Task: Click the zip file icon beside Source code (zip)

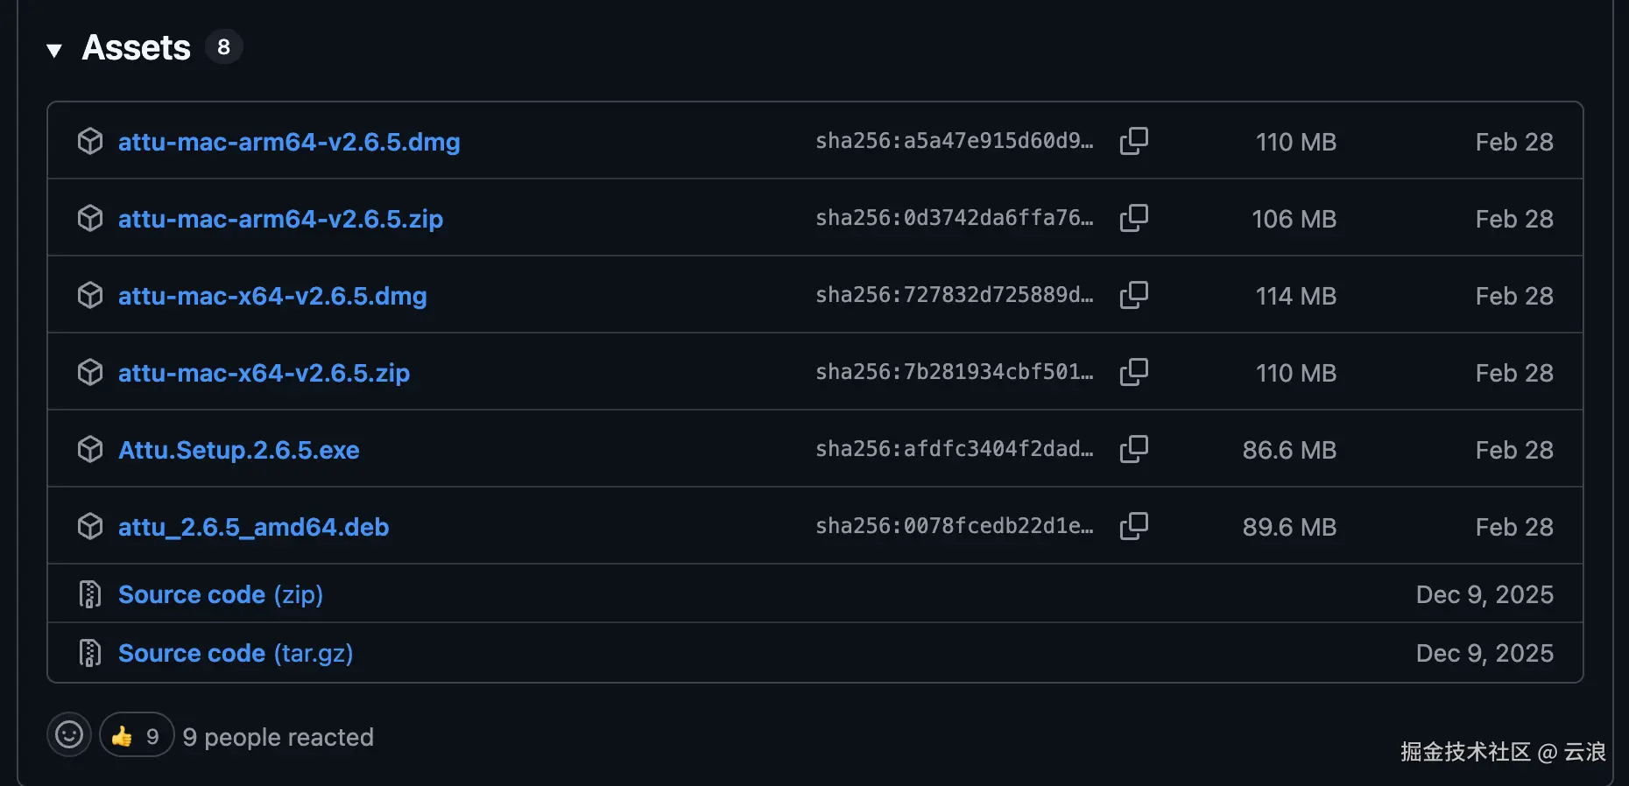Action: click(90, 594)
